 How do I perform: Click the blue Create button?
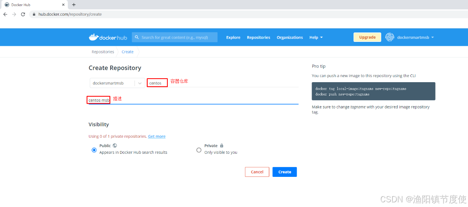pos(285,172)
